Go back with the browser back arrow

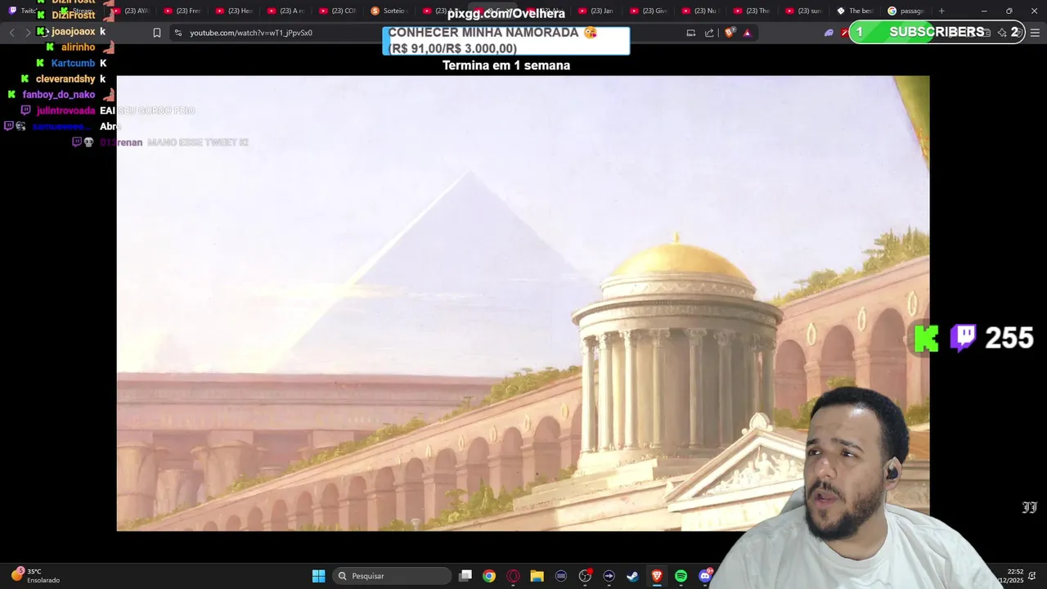(x=11, y=33)
